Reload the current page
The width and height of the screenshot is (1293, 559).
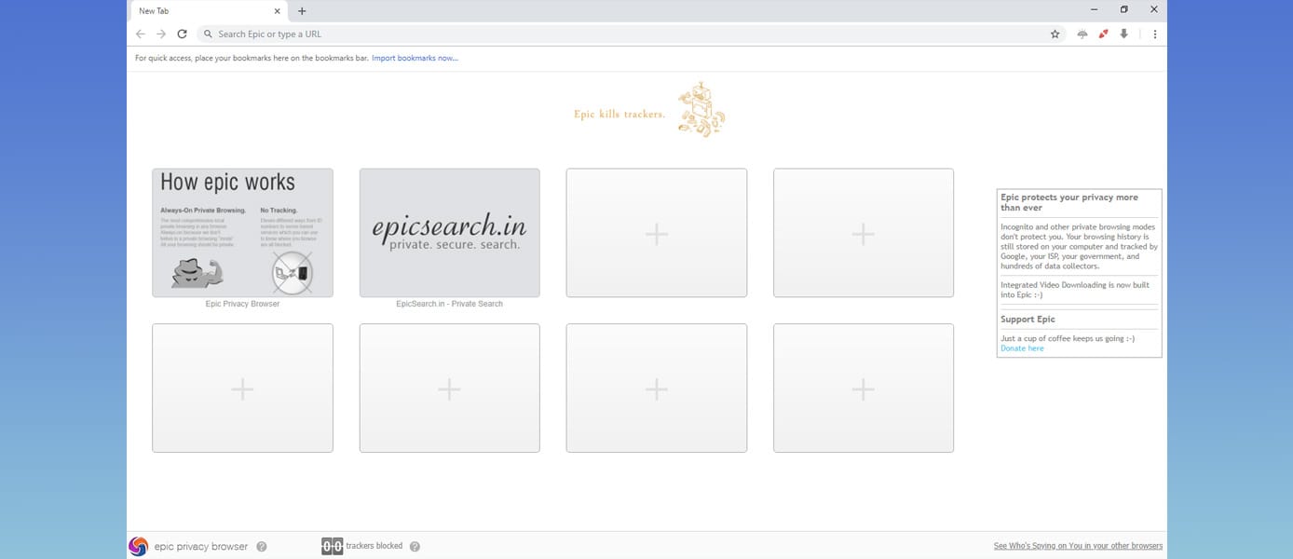[183, 34]
